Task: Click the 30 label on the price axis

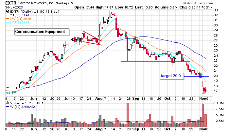Action: (x=216, y=25)
